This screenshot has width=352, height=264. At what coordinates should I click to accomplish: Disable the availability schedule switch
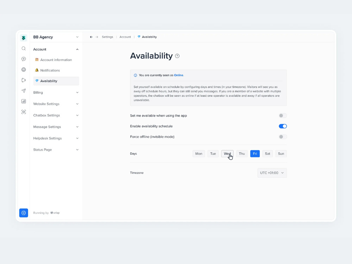coord(283,126)
